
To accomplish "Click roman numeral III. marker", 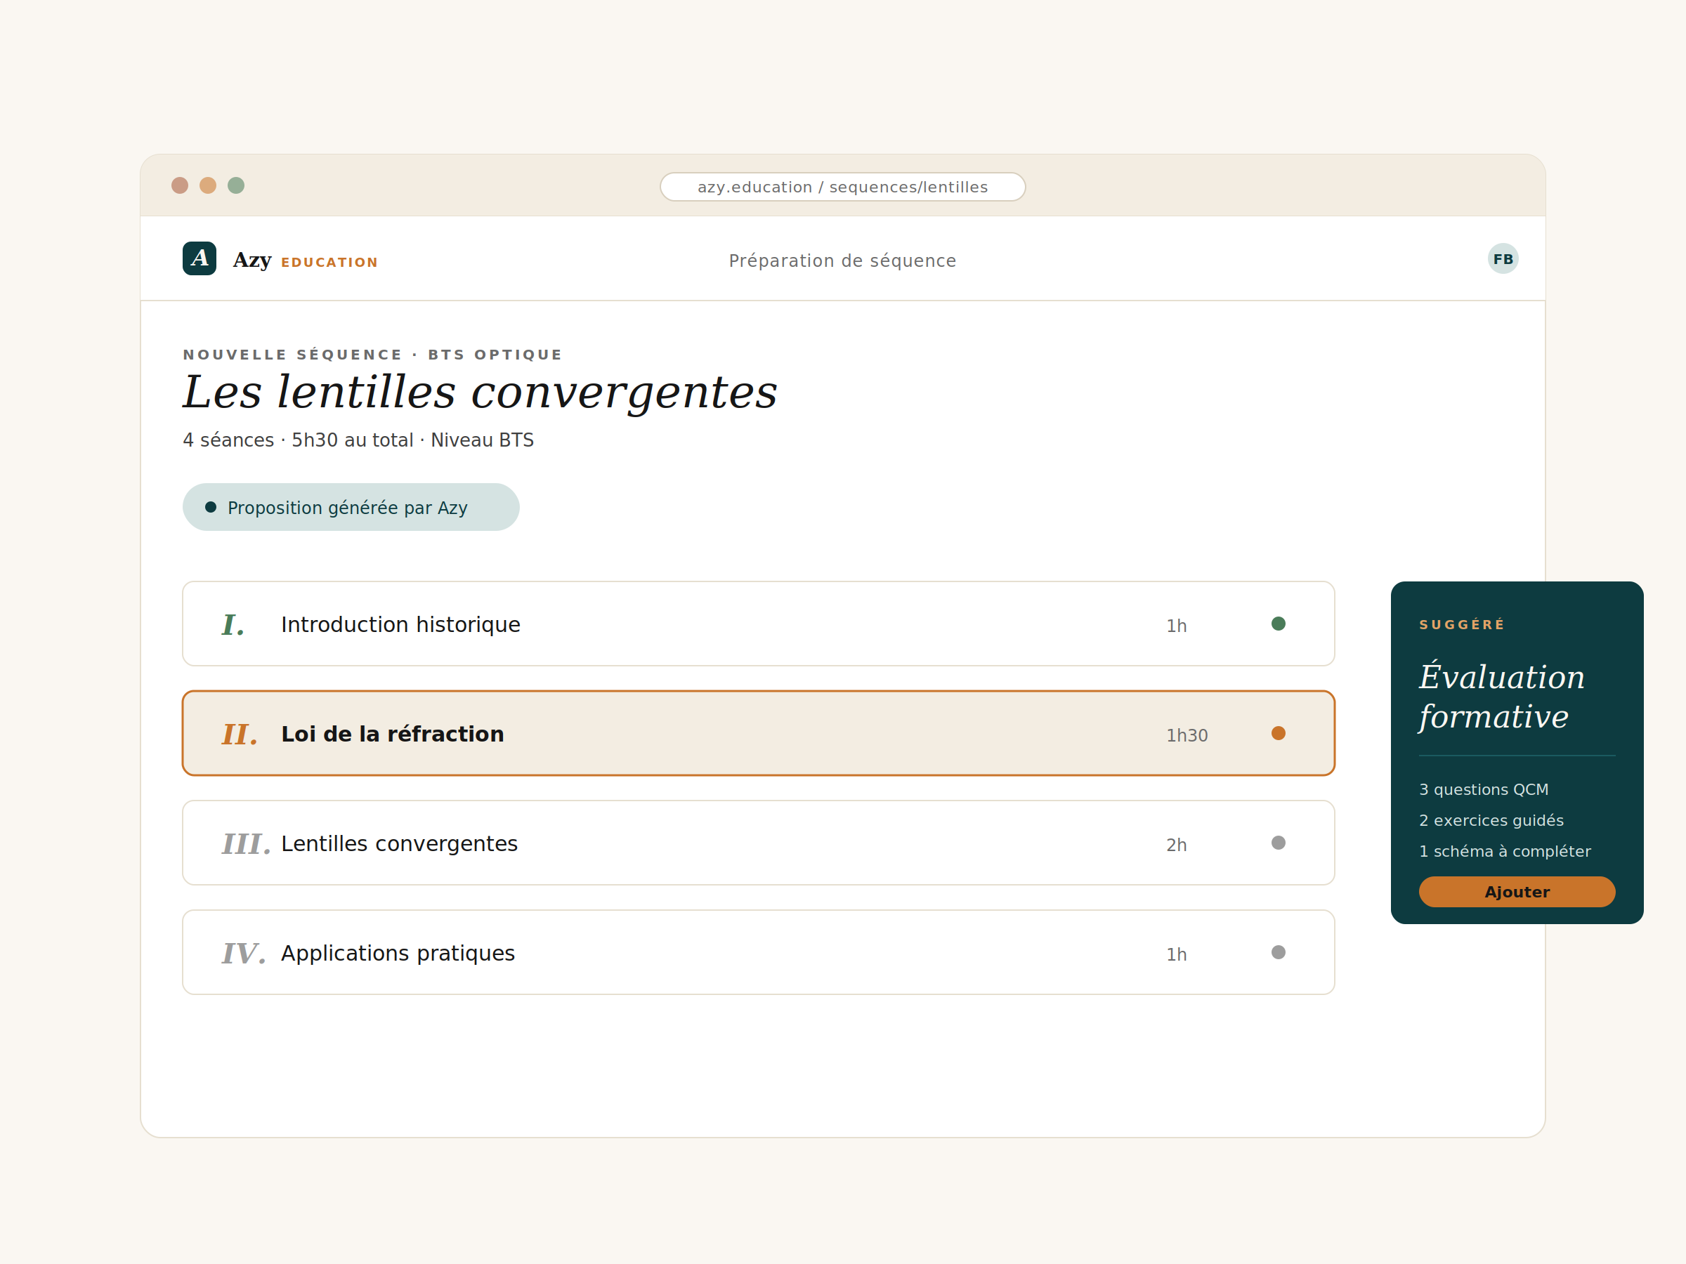I will coord(245,844).
